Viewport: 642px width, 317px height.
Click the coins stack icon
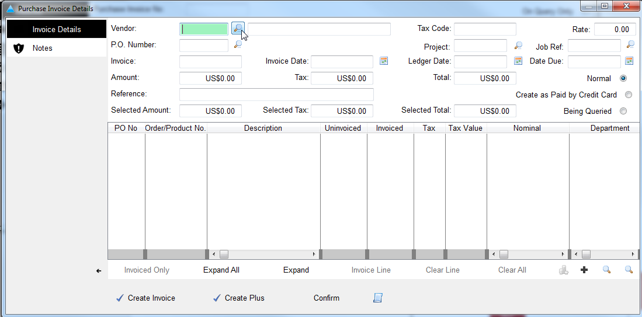point(563,270)
